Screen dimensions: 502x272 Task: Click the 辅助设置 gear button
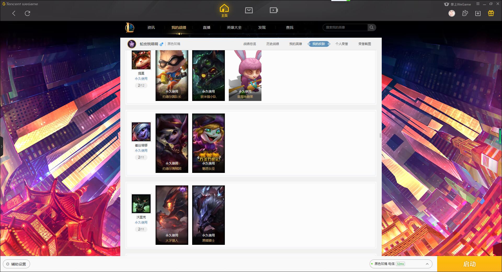pos(16,264)
